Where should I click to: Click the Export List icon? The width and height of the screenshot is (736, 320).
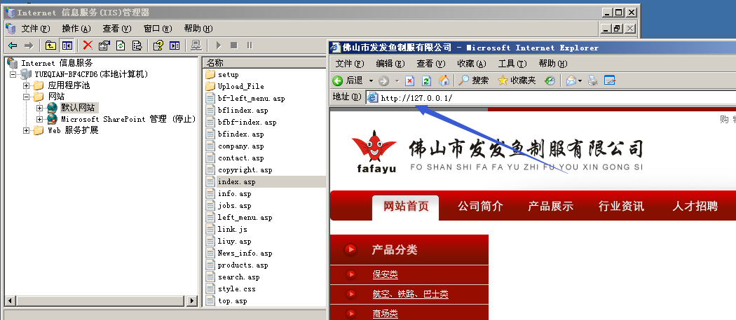pyautogui.click(x=137, y=46)
